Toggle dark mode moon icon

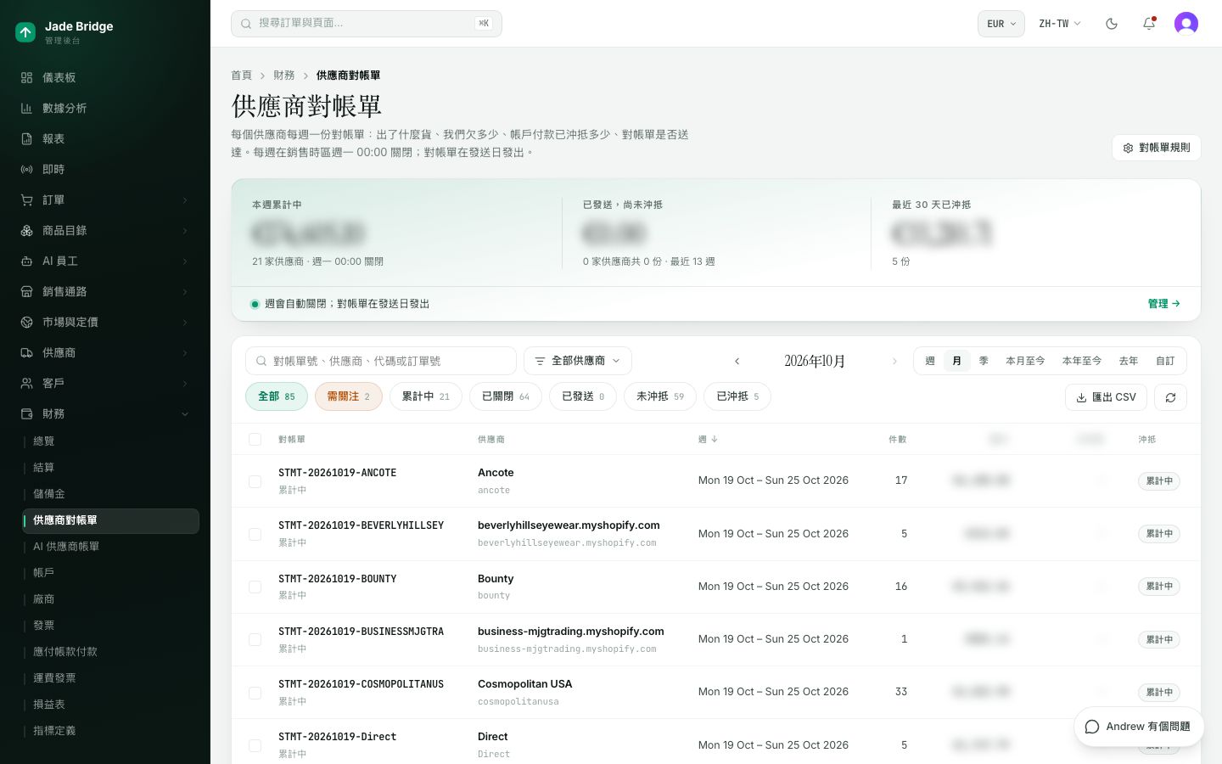point(1112,24)
